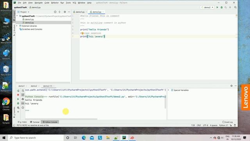Screen dimensions: 250x141
Task: Toggle scroll to end in console
Action: click(x=23, y=95)
